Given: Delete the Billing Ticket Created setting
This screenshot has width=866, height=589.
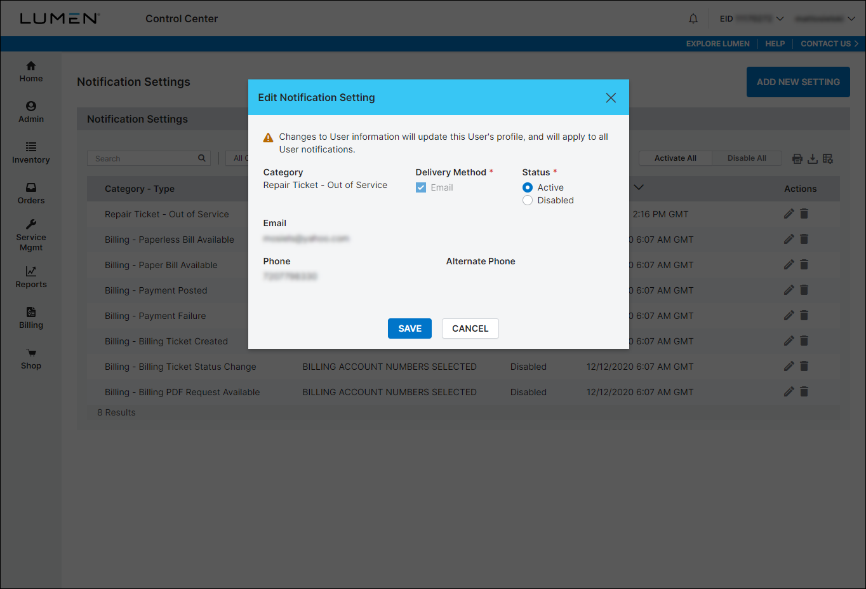Looking at the screenshot, I should [804, 341].
